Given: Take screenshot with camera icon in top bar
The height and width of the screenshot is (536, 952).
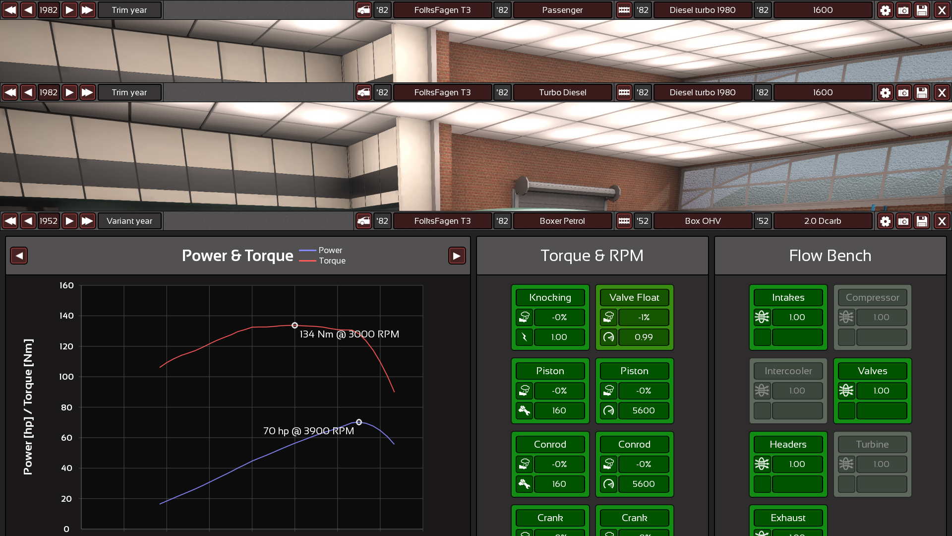Looking at the screenshot, I should tap(903, 10).
